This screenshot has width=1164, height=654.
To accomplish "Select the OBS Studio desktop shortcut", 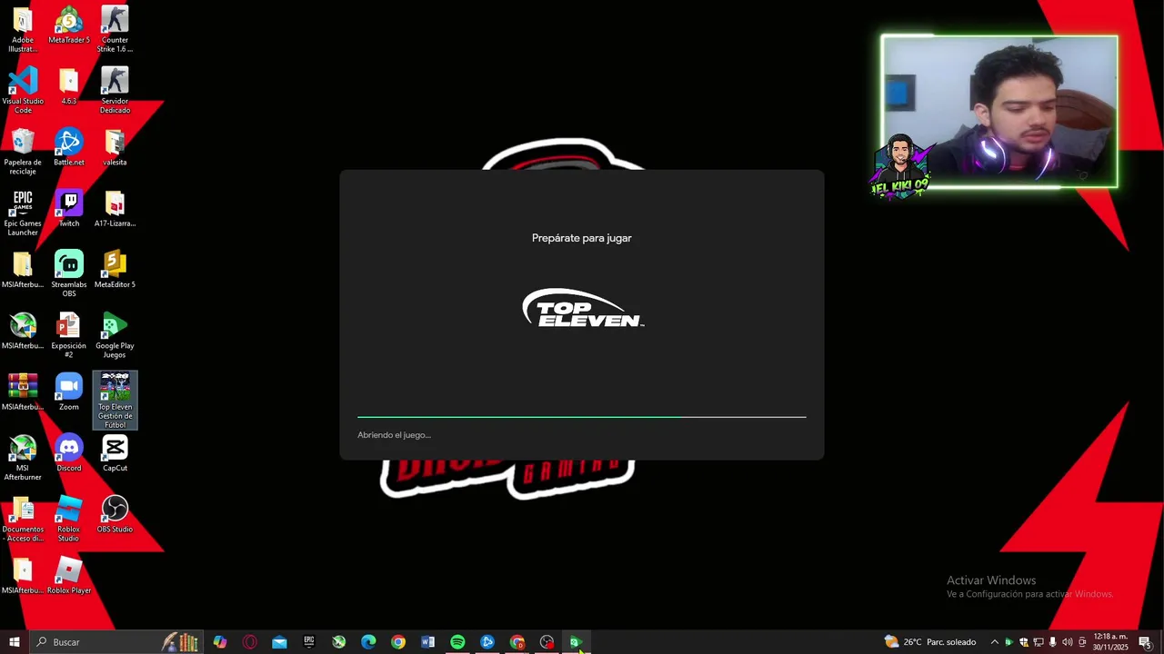I will 115,514.
